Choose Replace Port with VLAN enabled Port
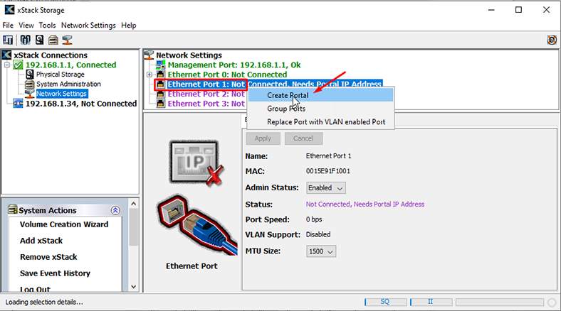This screenshot has width=561, height=311. [321, 121]
